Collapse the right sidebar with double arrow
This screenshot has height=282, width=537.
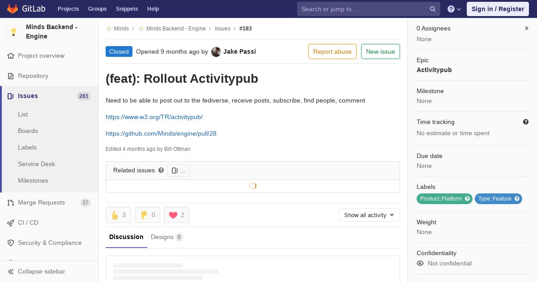pos(526,28)
